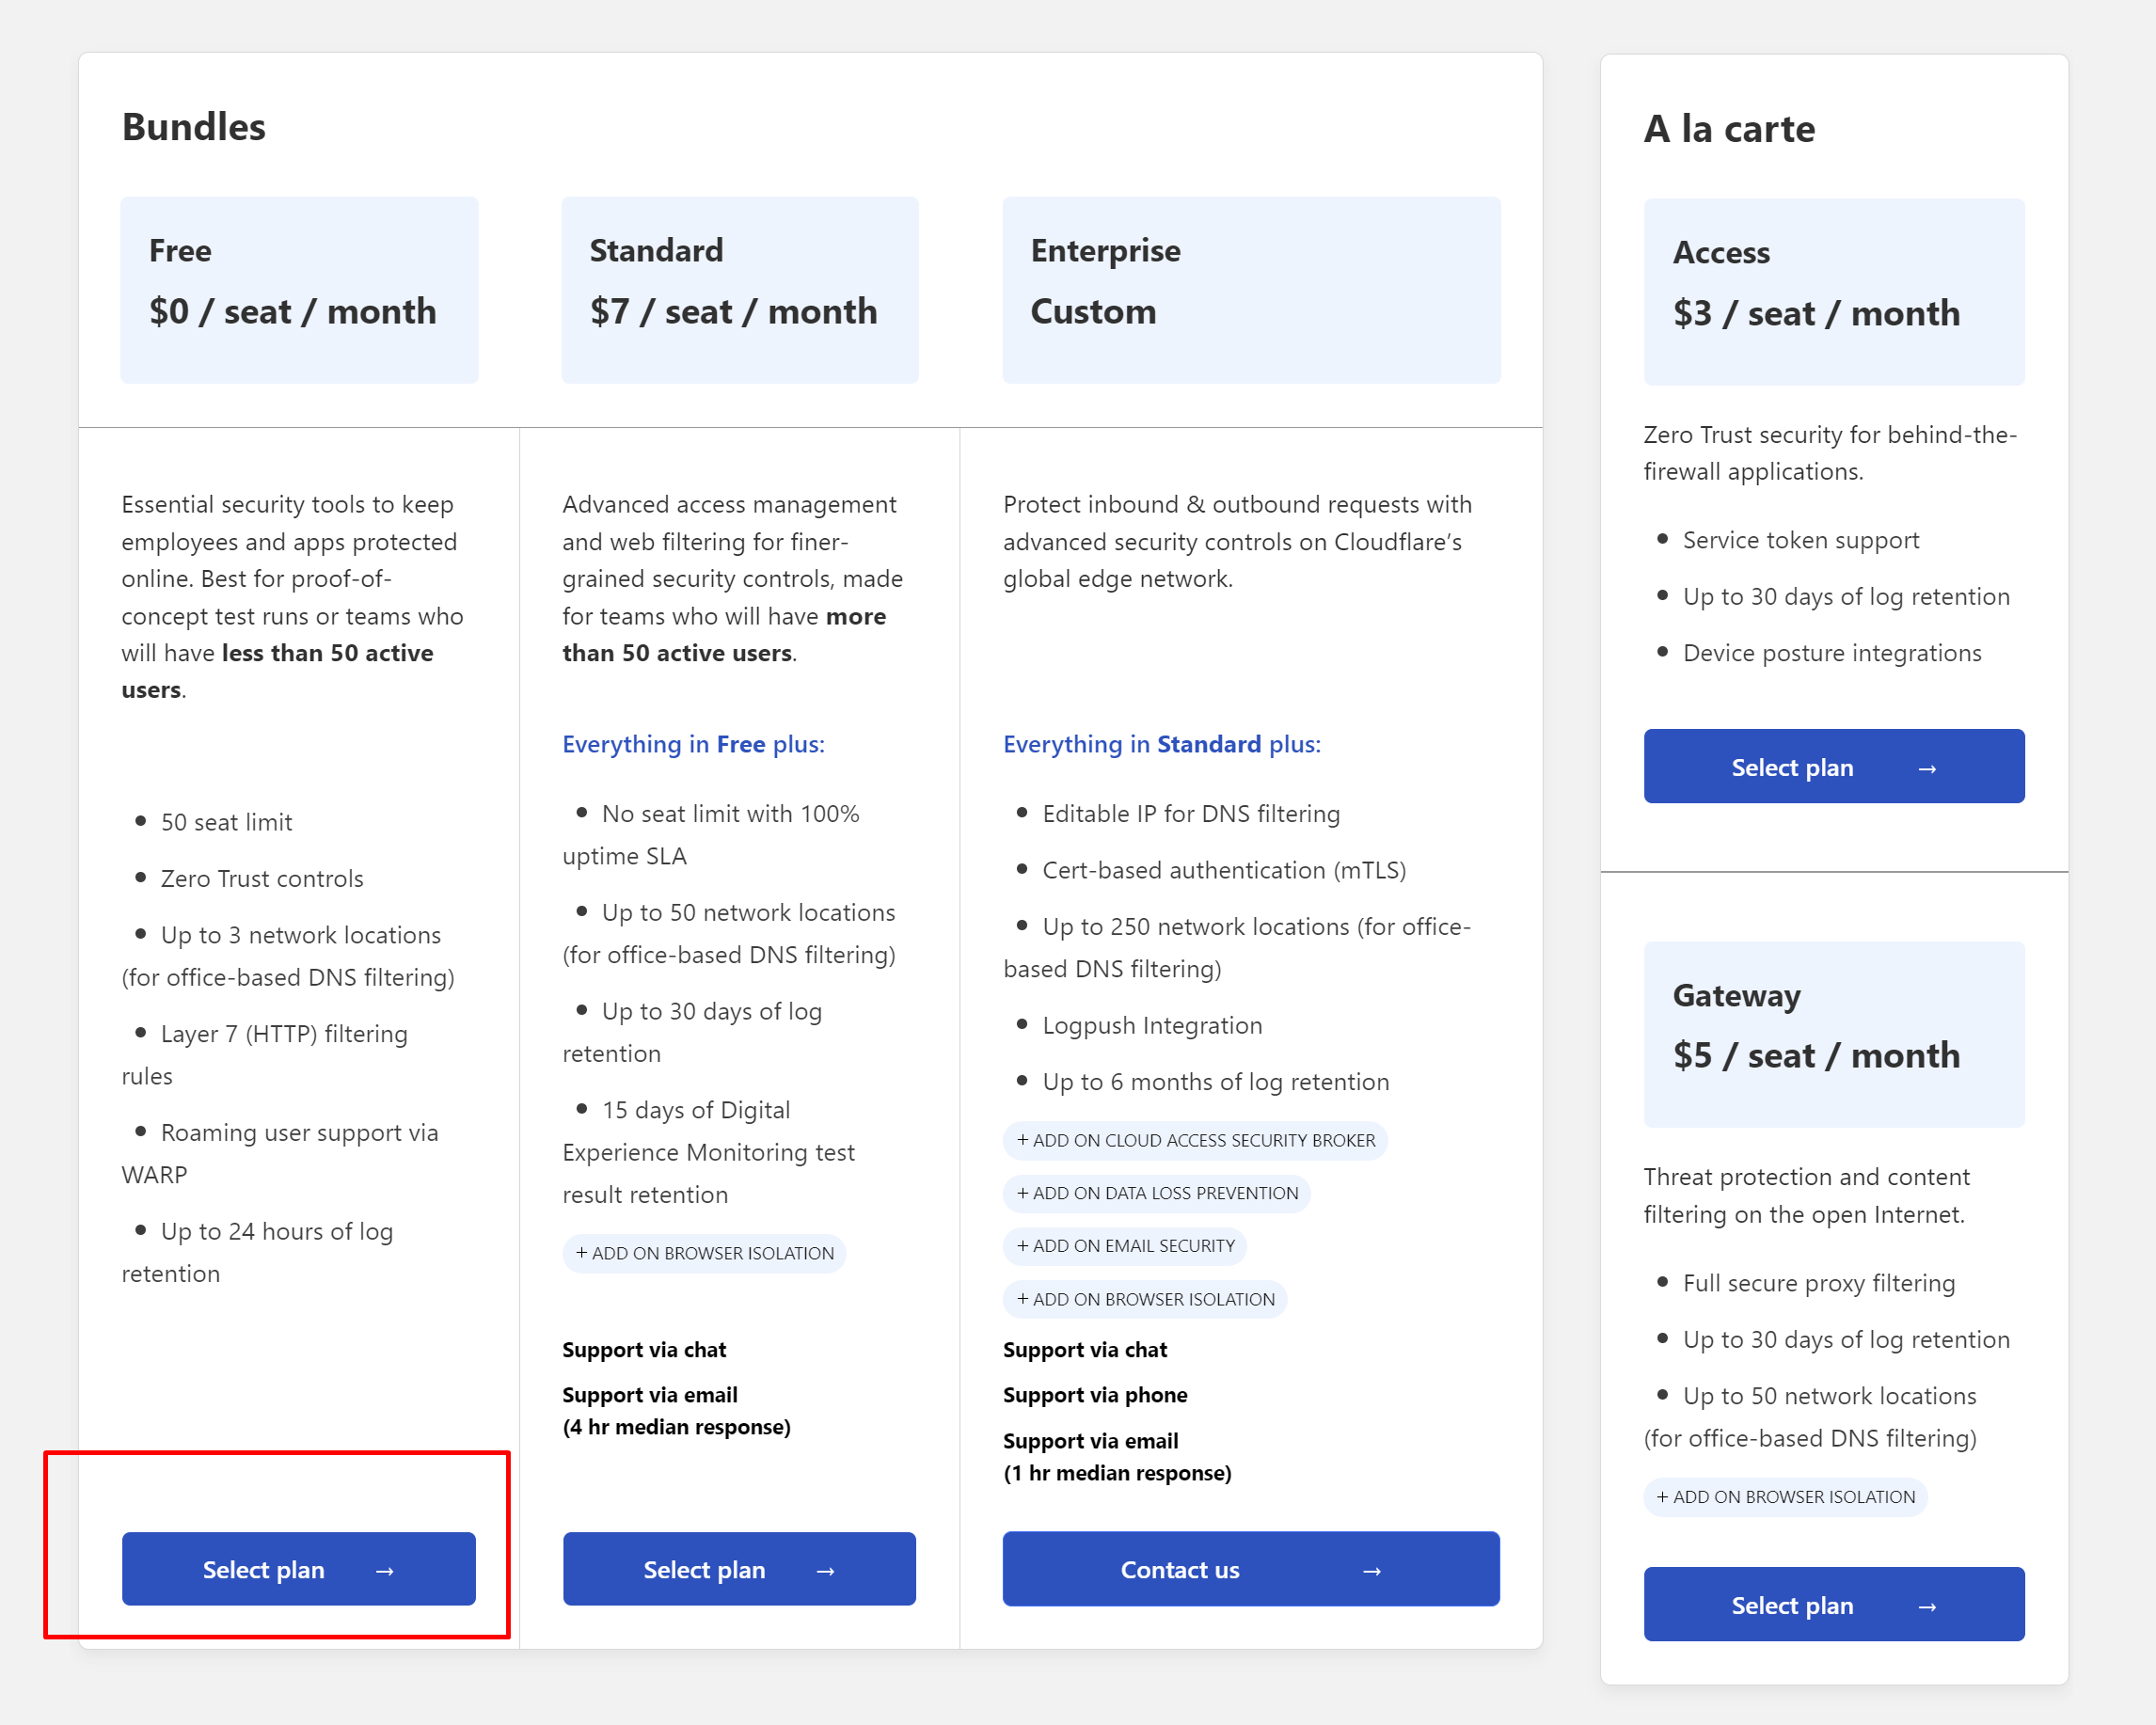Click Gateway's Add On Browser Isolation tag
The image size is (2156, 1725).
1785,1497
